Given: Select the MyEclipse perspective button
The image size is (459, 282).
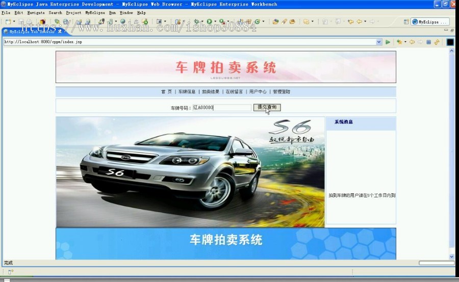Looking at the screenshot, I should 430,22.
